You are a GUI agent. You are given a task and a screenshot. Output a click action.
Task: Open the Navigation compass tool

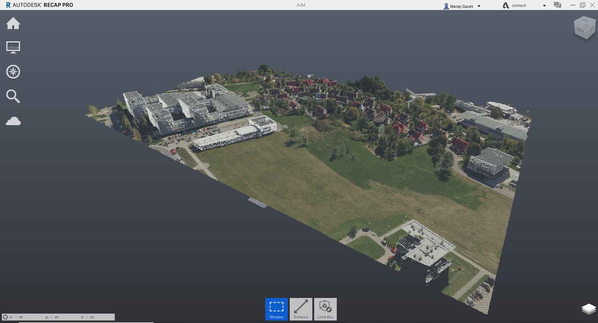[13, 72]
